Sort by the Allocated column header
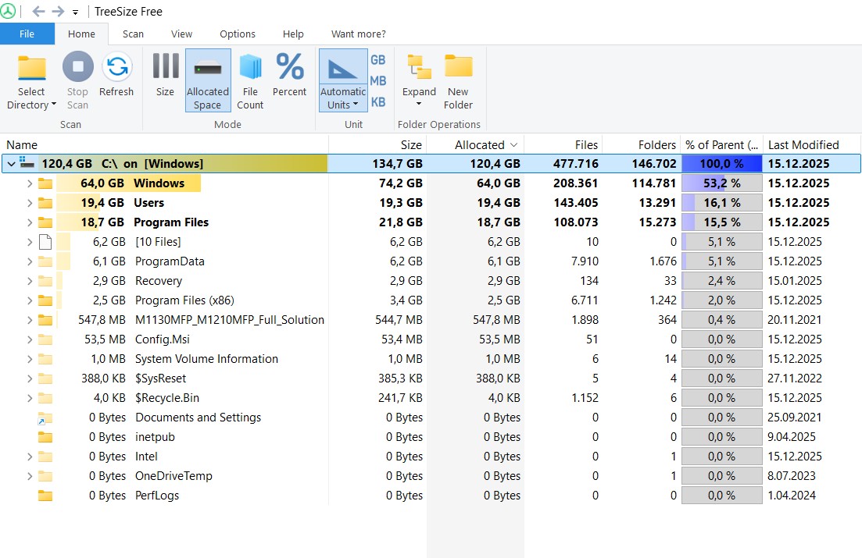 475,145
